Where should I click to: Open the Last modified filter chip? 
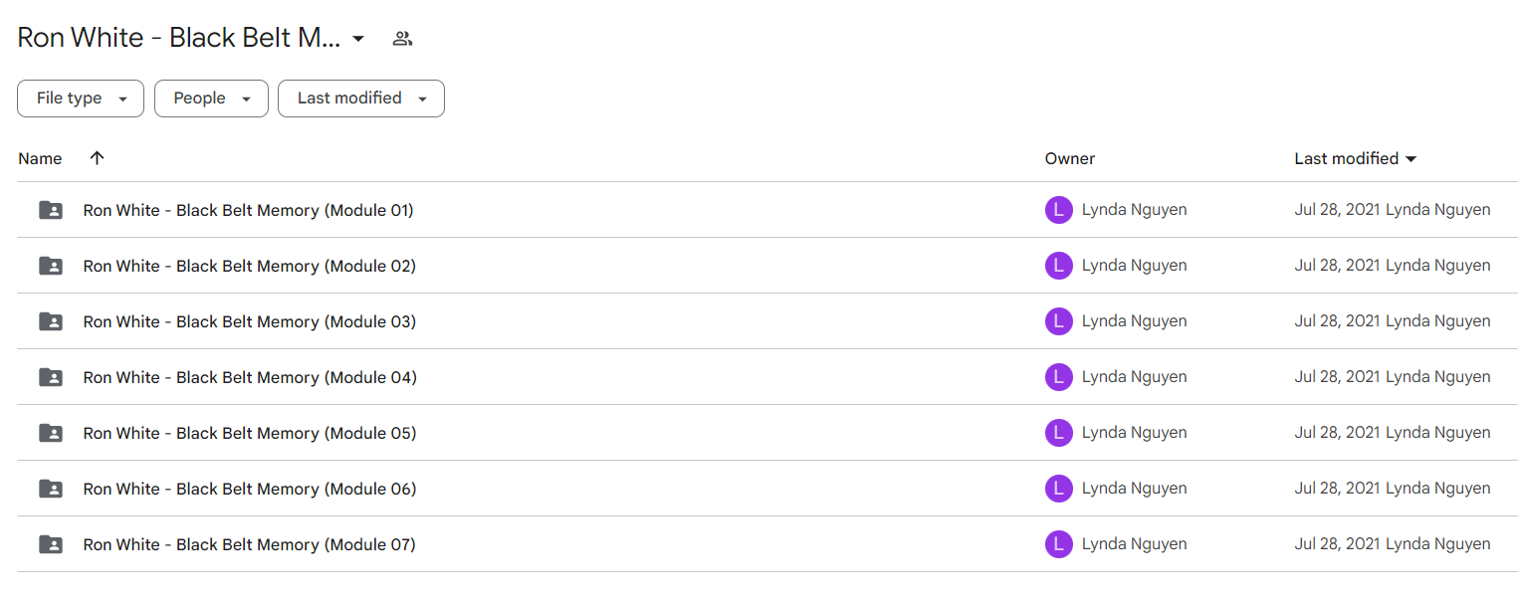point(361,99)
